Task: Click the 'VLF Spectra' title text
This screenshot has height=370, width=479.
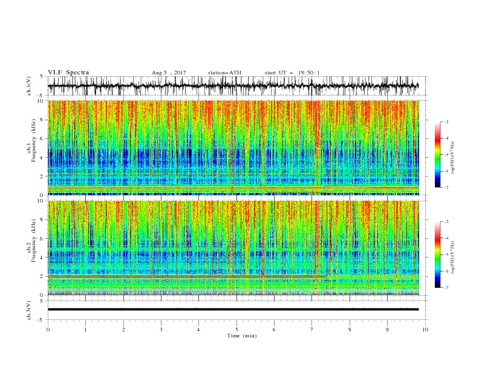Action: (x=68, y=73)
